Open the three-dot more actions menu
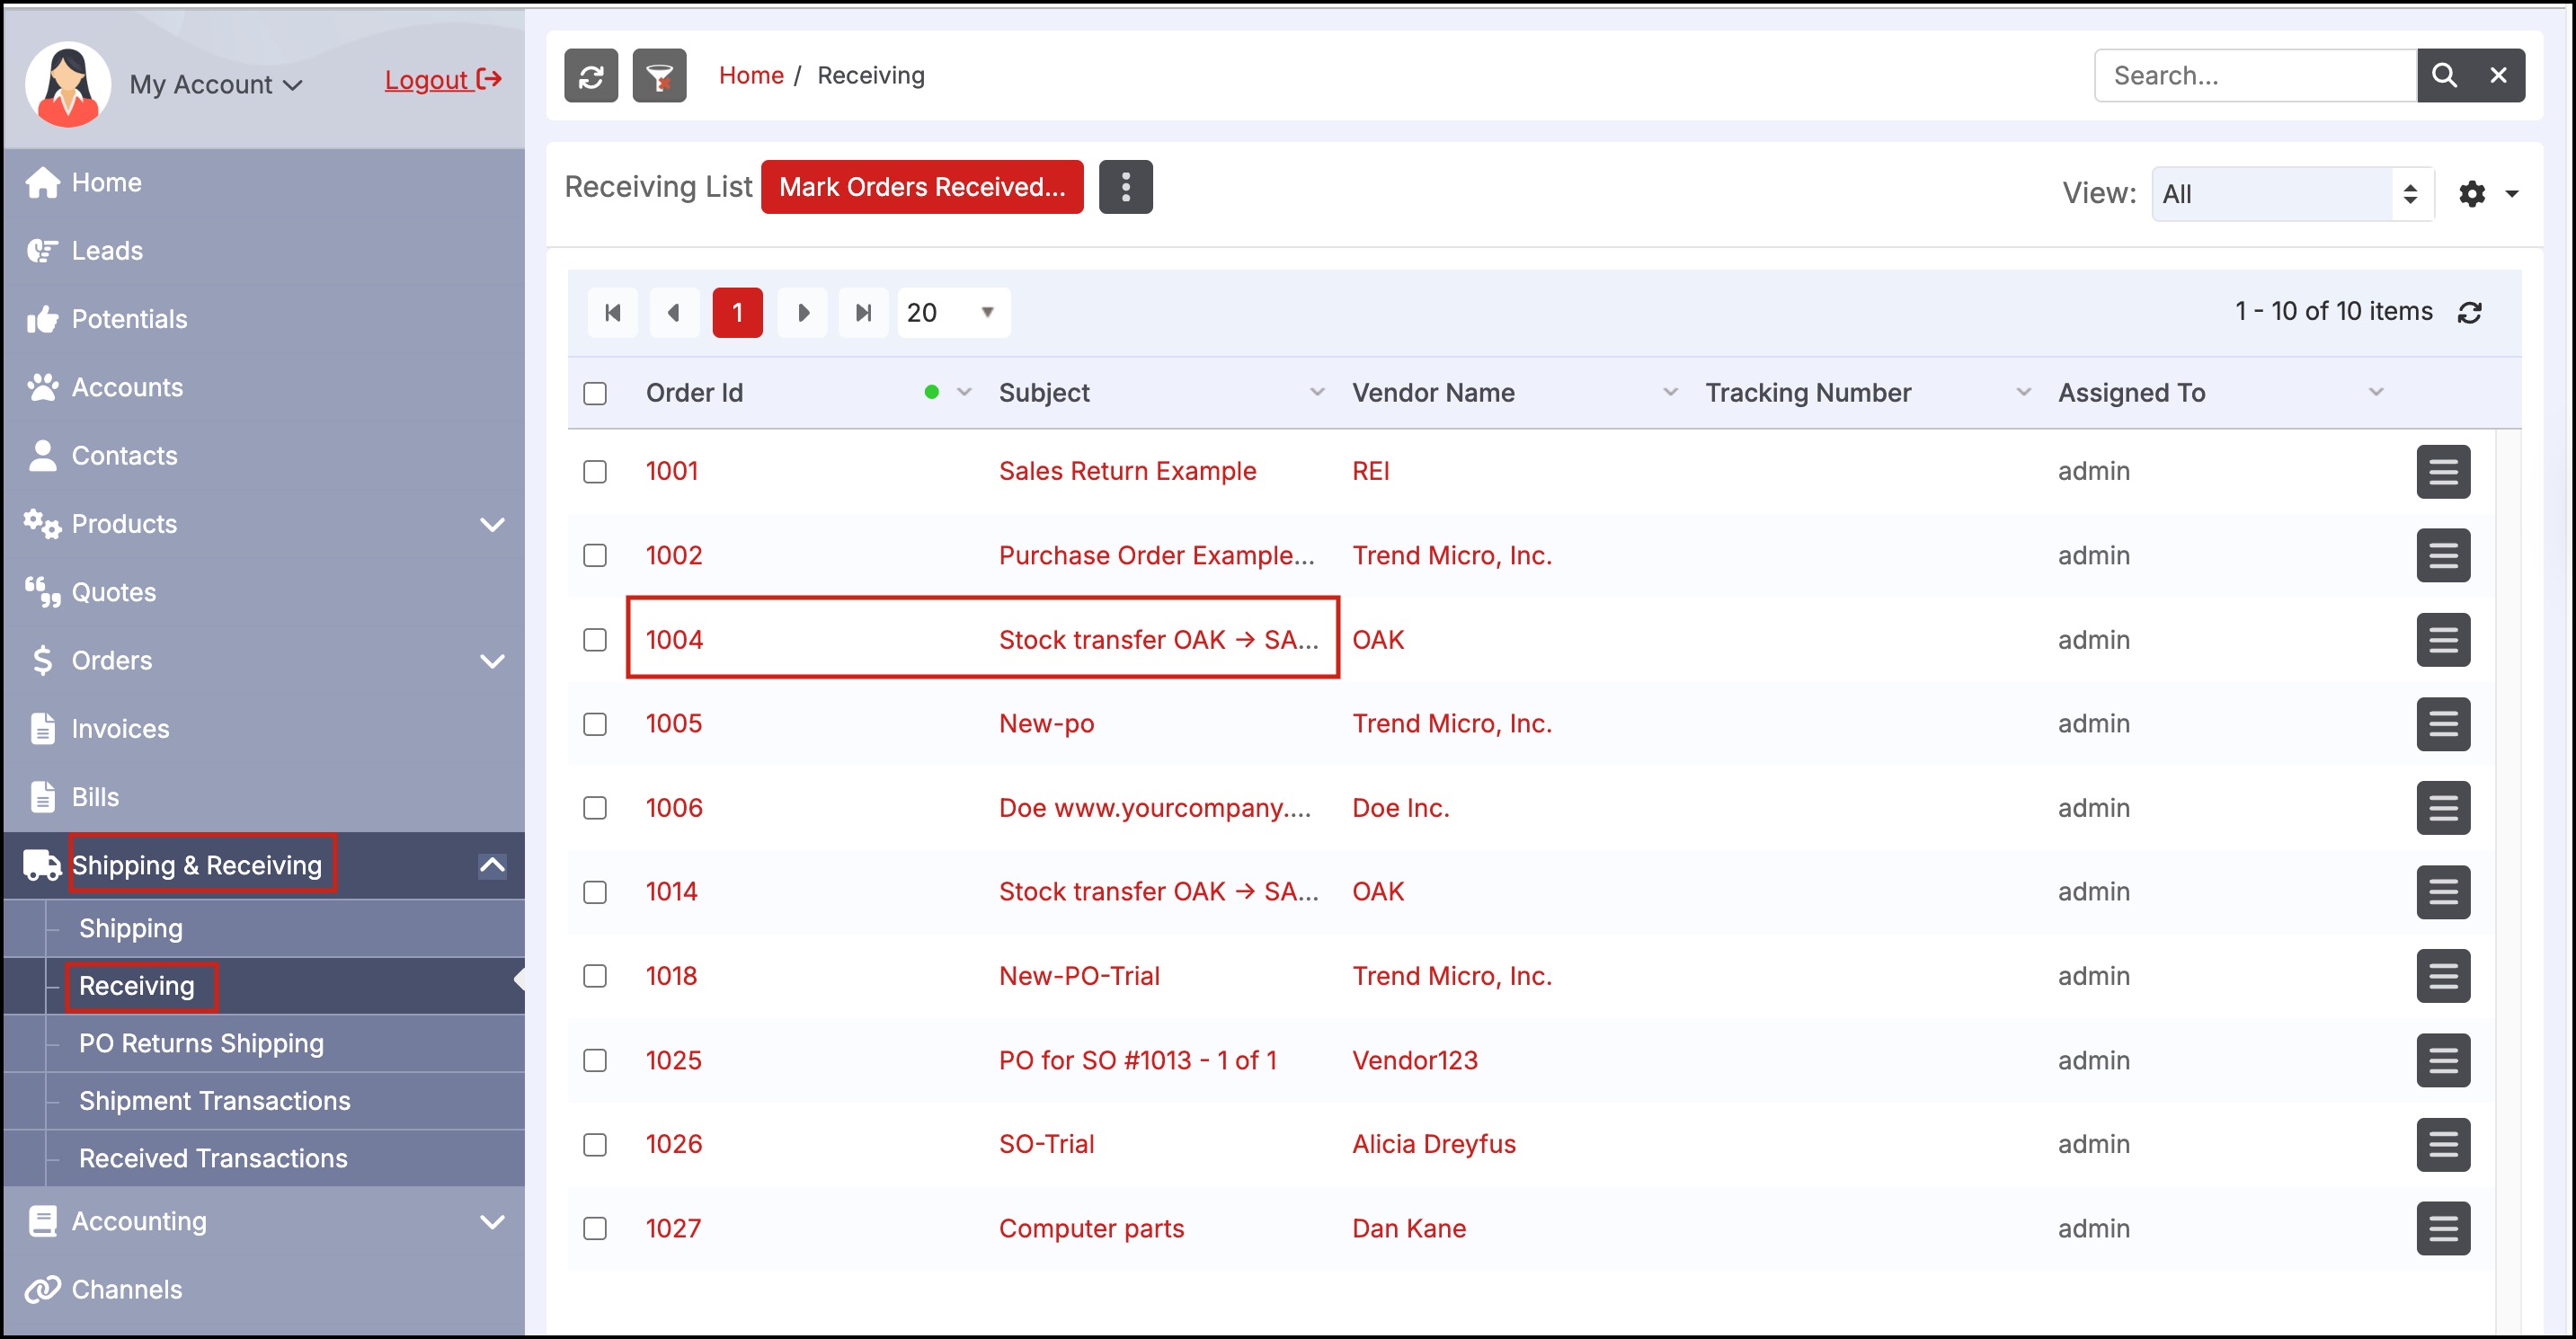The width and height of the screenshot is (2576, 1339). pyautogui.click(x=1125, y=187)
